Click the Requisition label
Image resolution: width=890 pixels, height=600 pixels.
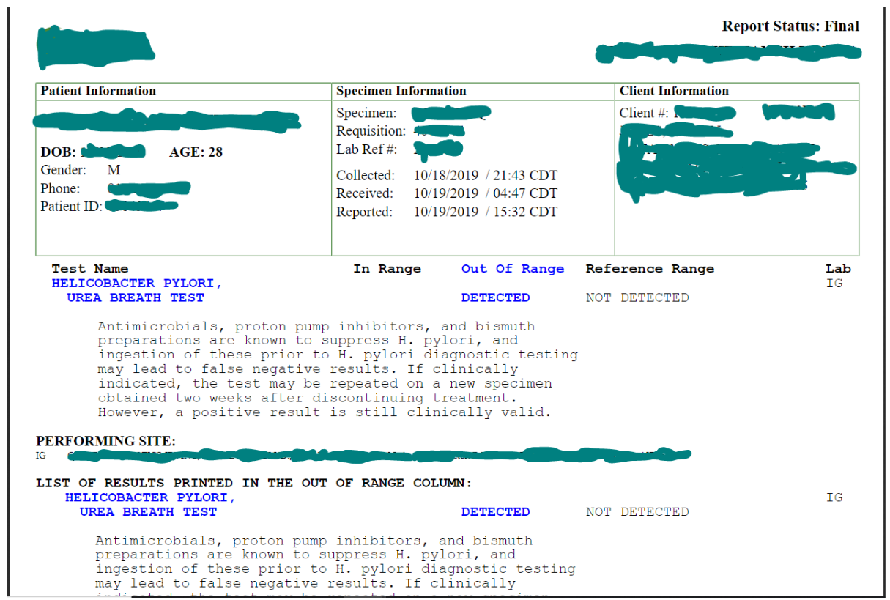(x=371, y=131)
